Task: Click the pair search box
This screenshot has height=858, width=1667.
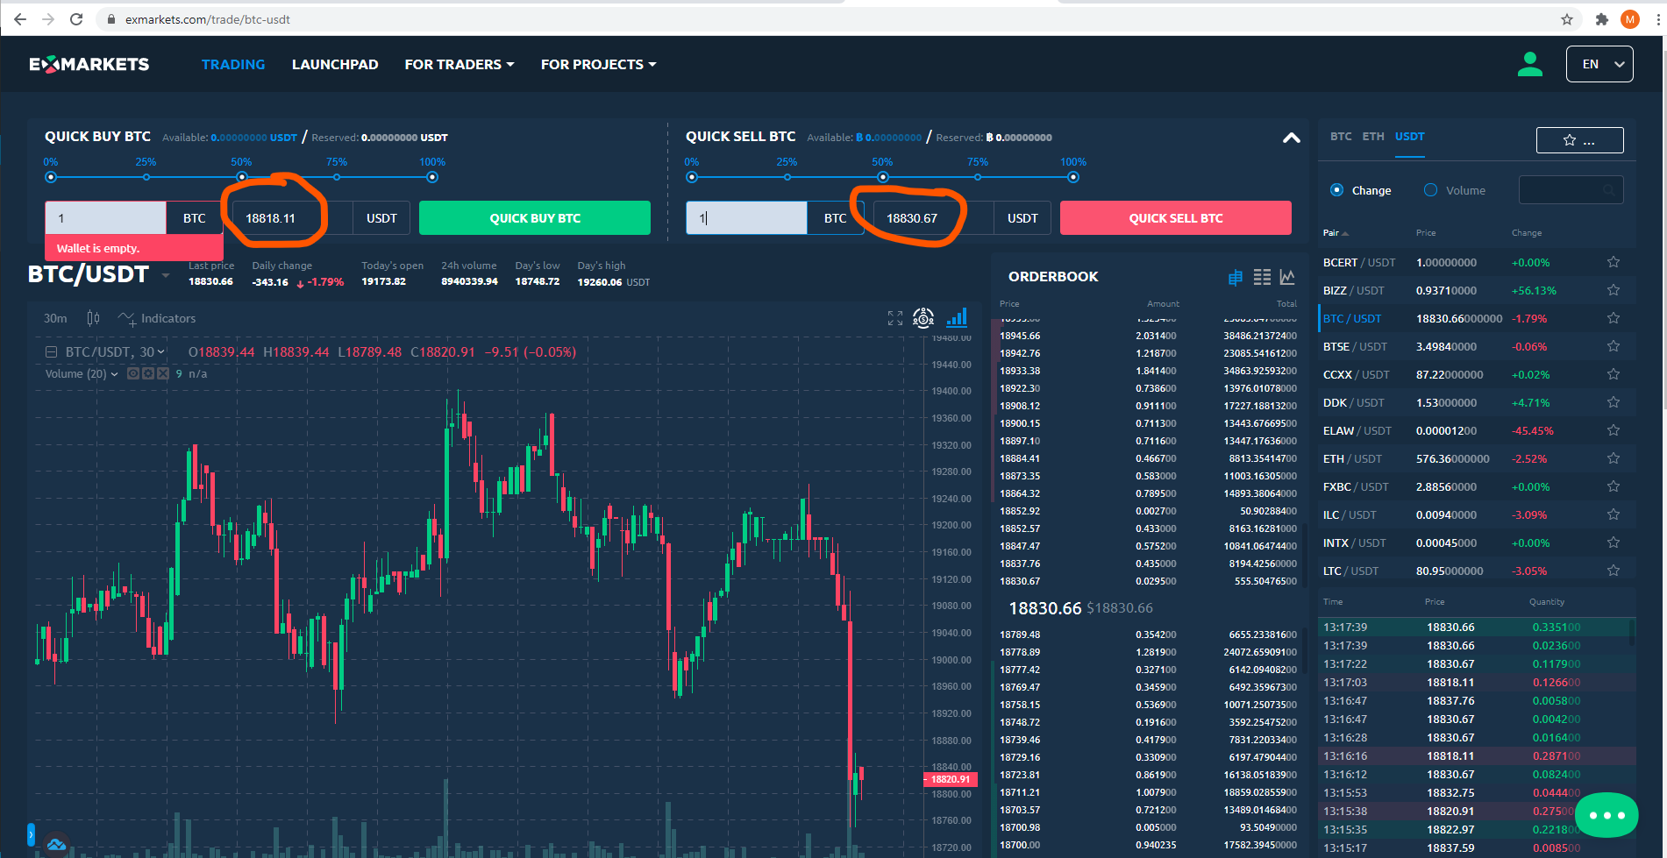Action: tap(1571, 190)
